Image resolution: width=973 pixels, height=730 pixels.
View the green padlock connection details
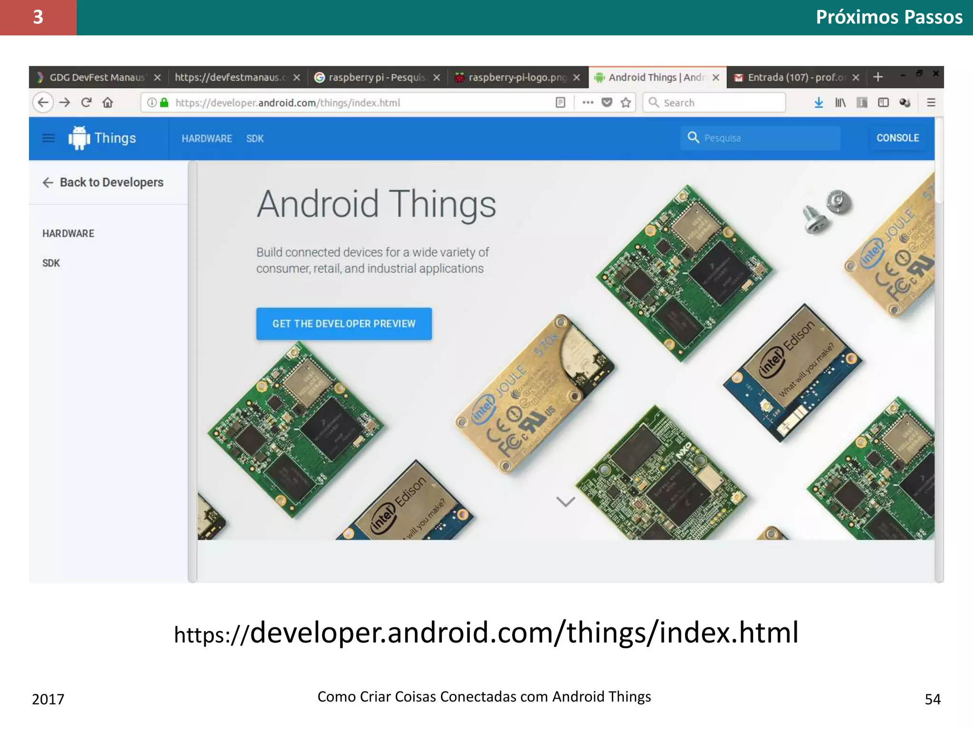click(x=164, y=102)
